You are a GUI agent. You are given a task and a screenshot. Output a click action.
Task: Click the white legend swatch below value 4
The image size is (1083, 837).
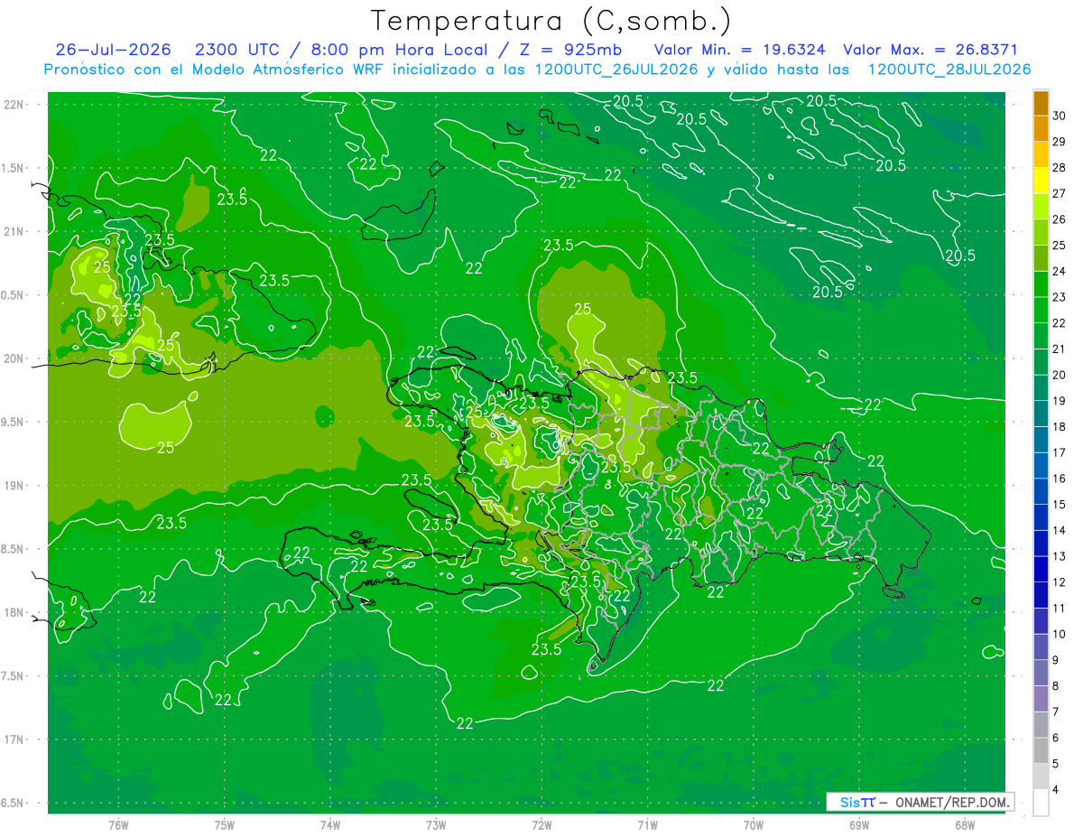pos(1041,803)
